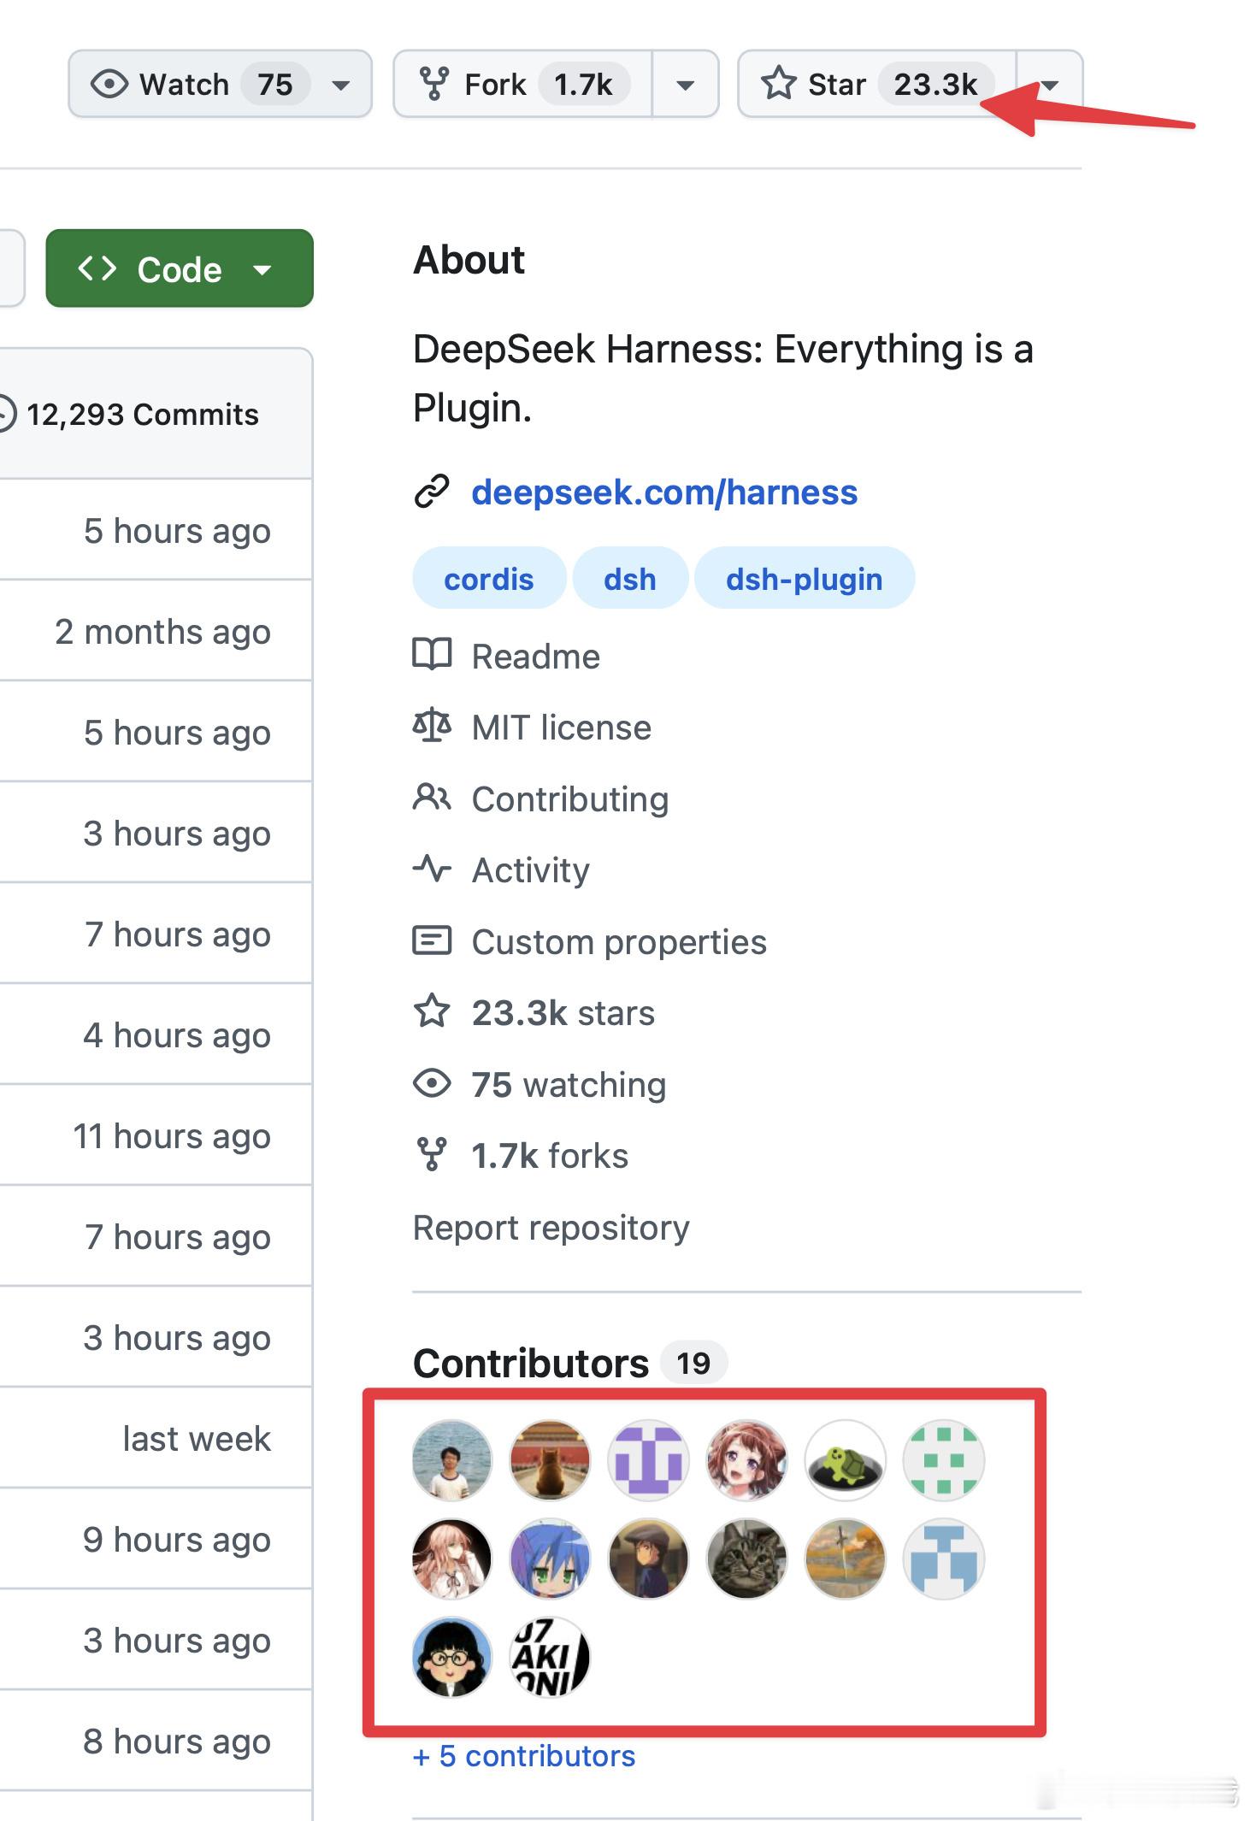The width and height of the screenshot is (1250, 1821).
Task: Click the eye icon on the Watch button
Action: click(x=109, y=85)
